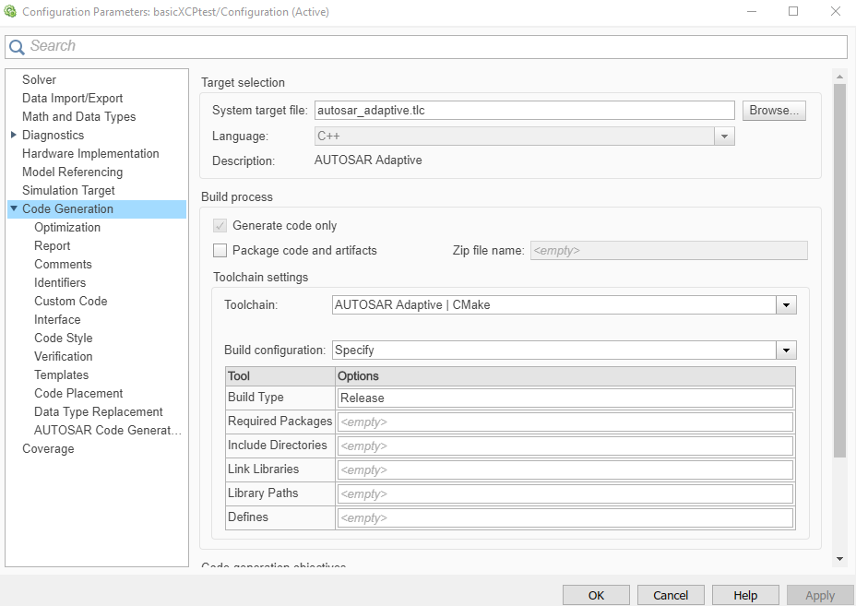Open the Language dropdown arrow

(x=724, y=137)
